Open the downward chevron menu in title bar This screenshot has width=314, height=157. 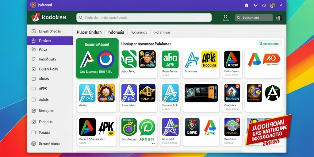click(255, 5)
